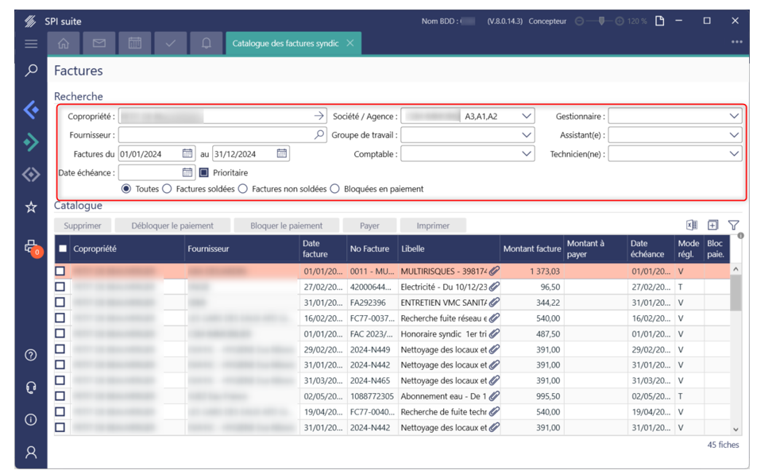Toggle the Prioritaire checkbox

(x=204, y=172)
